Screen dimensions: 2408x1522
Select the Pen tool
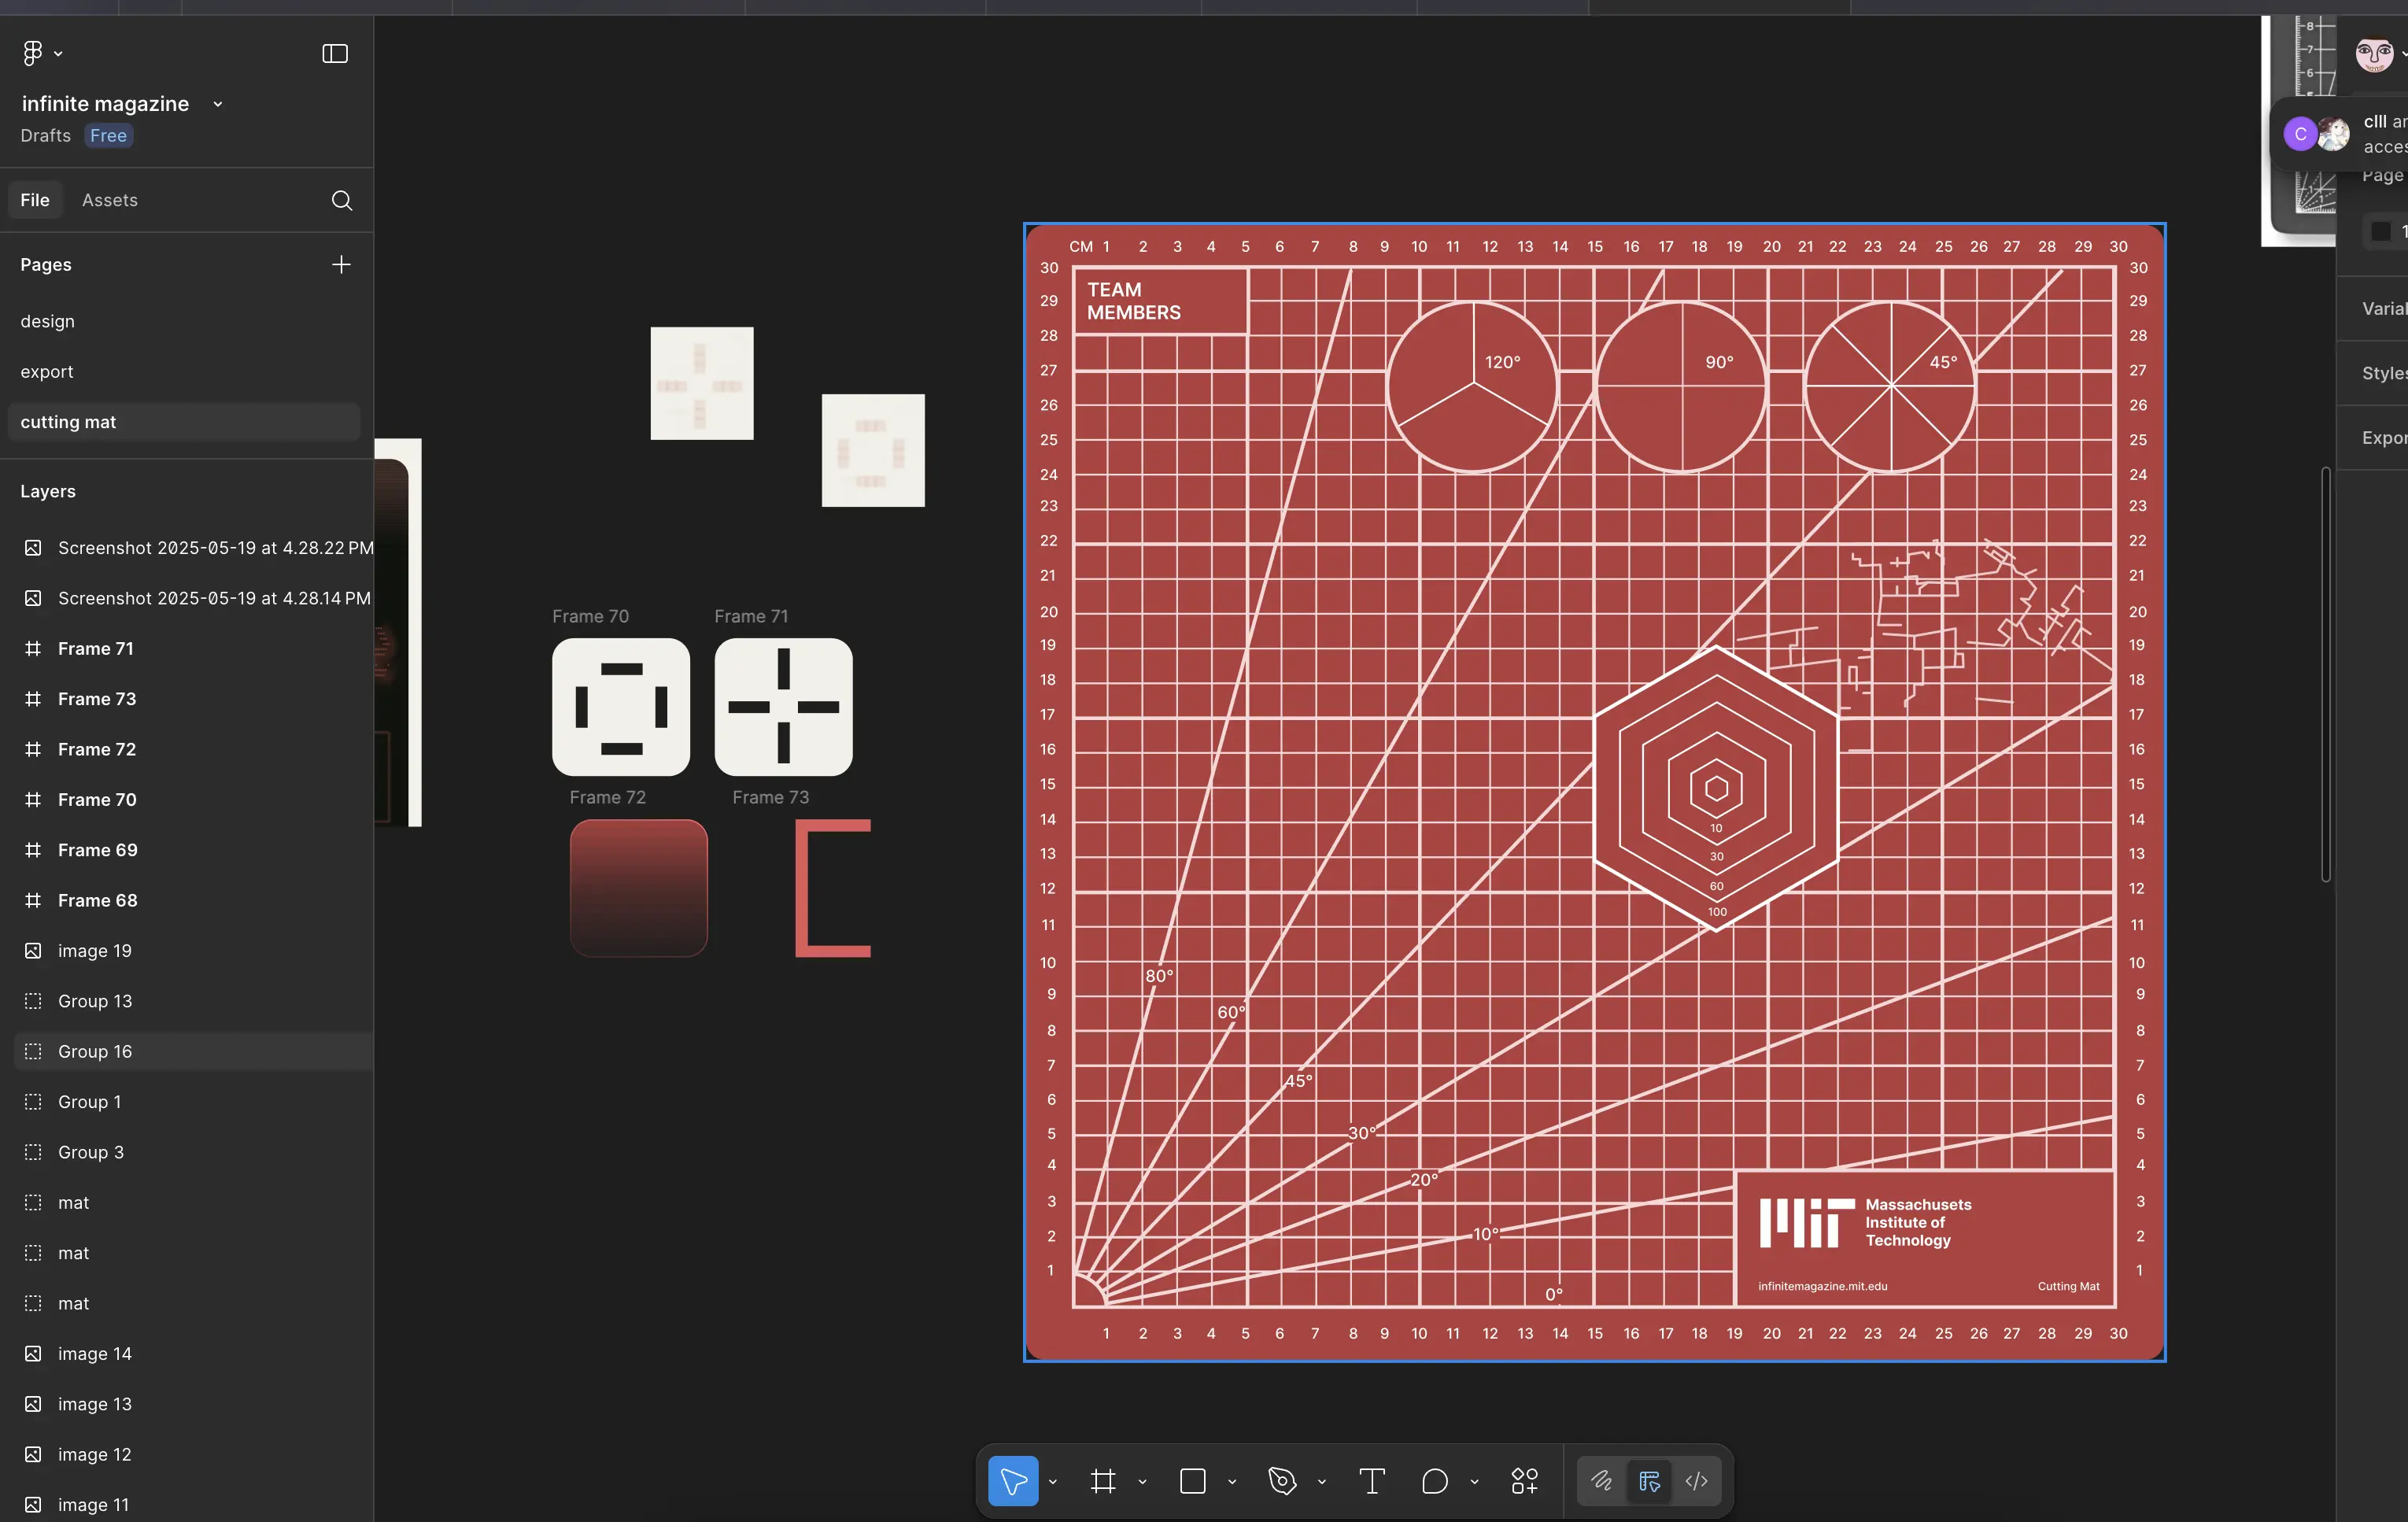click(1281, 1481)
